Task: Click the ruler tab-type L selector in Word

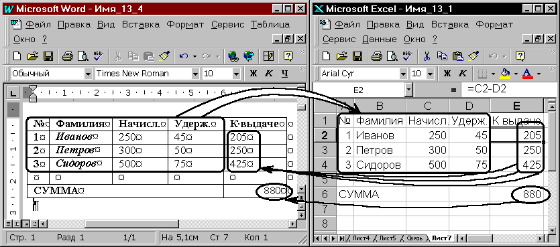Action: 13,94
